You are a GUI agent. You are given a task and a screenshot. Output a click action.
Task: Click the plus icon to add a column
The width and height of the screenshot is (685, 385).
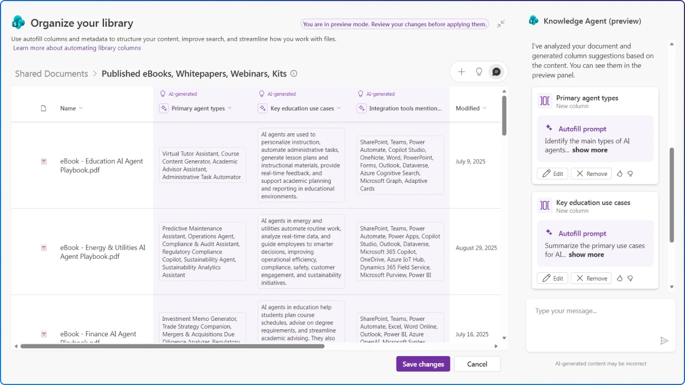click(461, 71)
